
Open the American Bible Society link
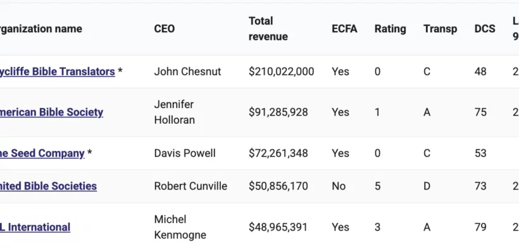pos(52,112)
